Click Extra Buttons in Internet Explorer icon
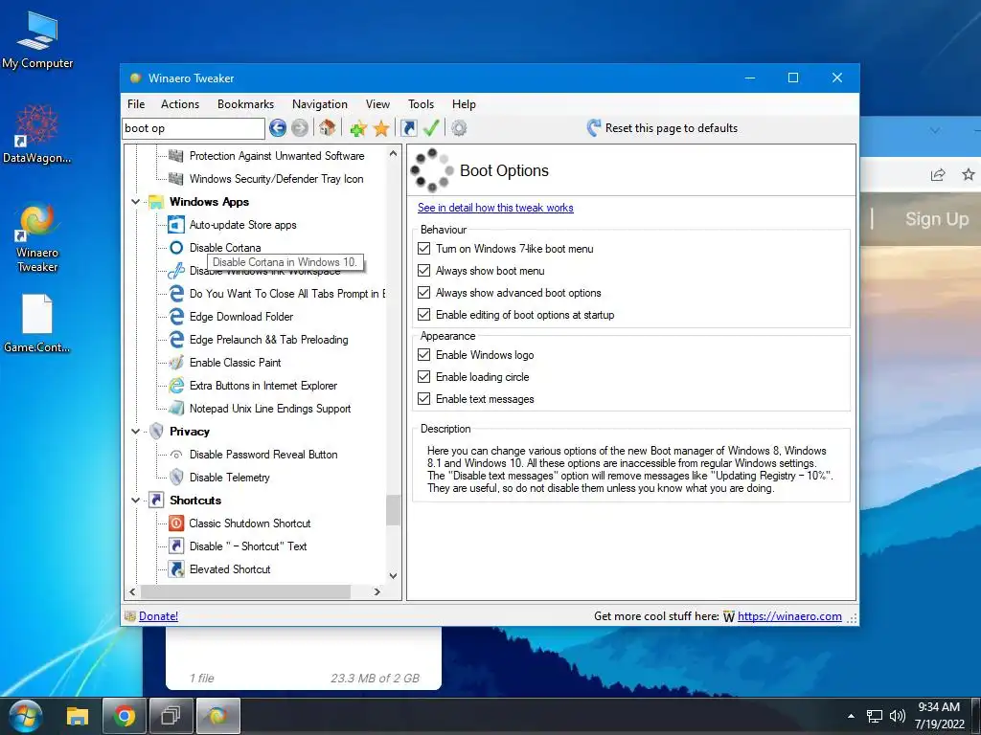Viewport: 981px width, 735px height. point(176,386)
